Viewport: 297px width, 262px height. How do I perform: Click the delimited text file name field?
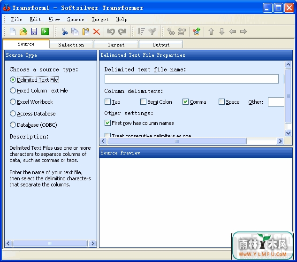point(191,79)
